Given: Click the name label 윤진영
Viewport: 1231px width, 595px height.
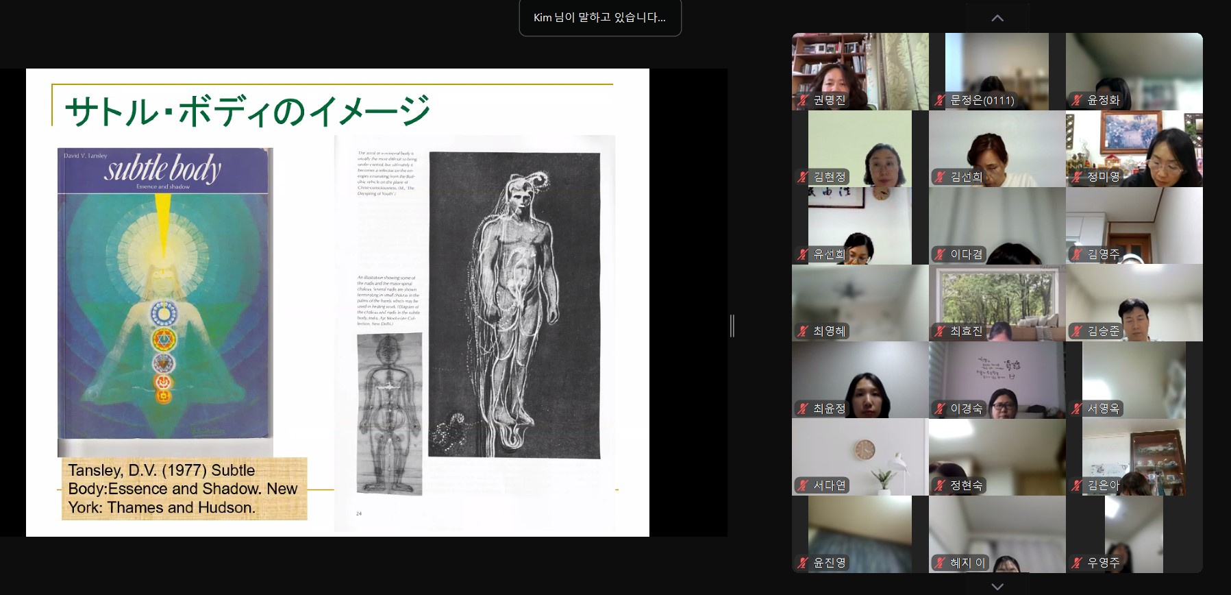Looking at the screenshot, I should (x=830, y=563).
